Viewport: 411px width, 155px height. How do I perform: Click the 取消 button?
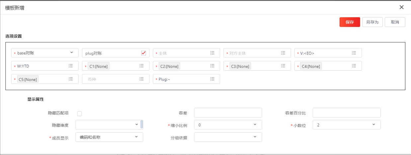(x=395, y=22)
